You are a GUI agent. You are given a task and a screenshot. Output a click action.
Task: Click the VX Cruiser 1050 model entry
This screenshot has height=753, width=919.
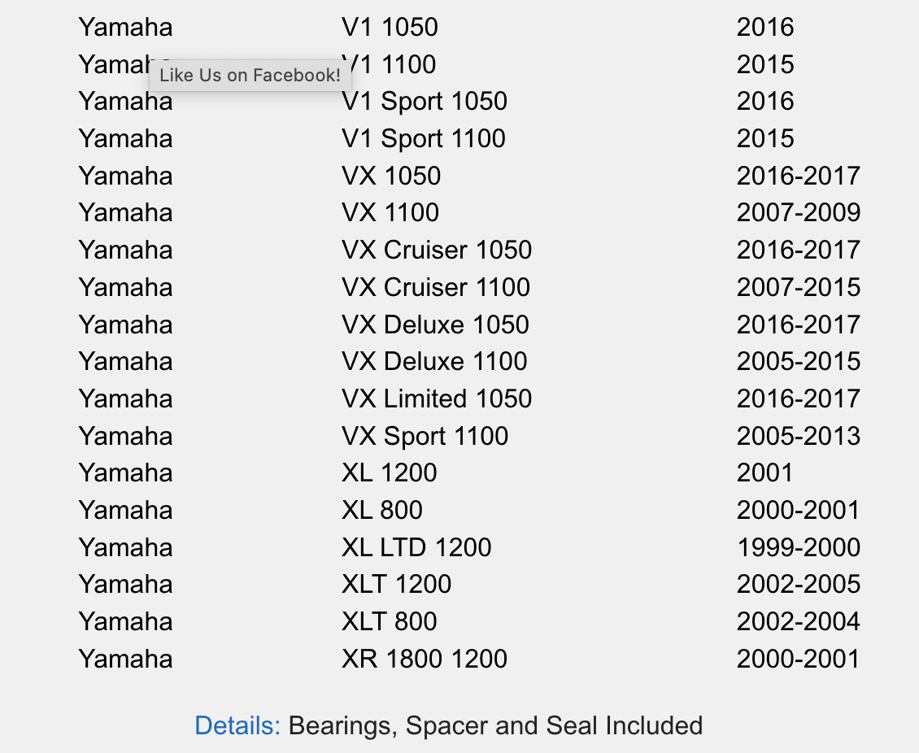[437, 250]
